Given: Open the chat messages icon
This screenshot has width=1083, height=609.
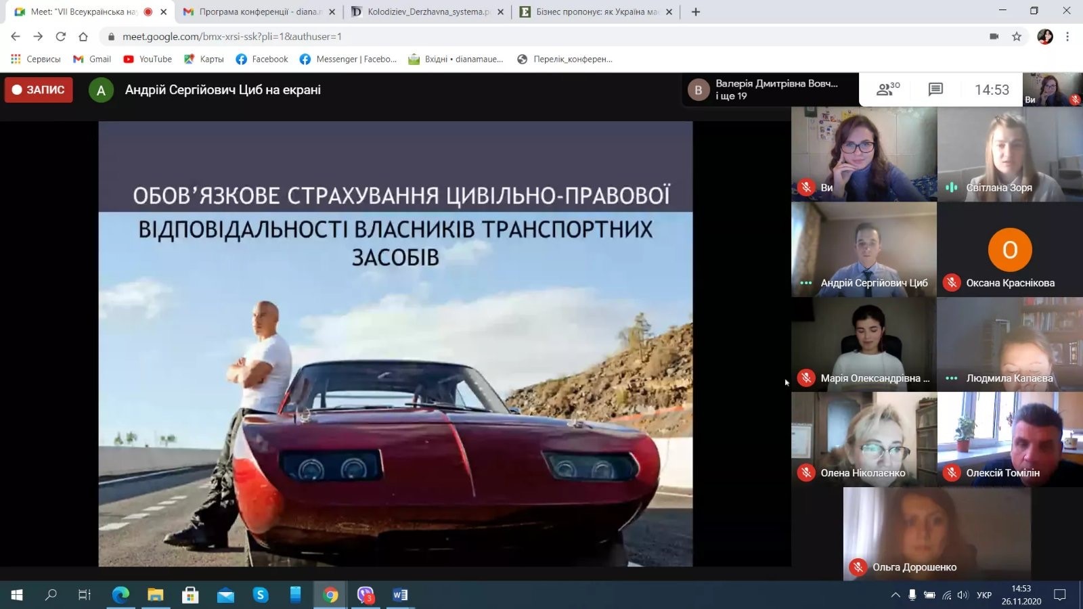Looking at the screenshot, I should [x=935, y=89].
